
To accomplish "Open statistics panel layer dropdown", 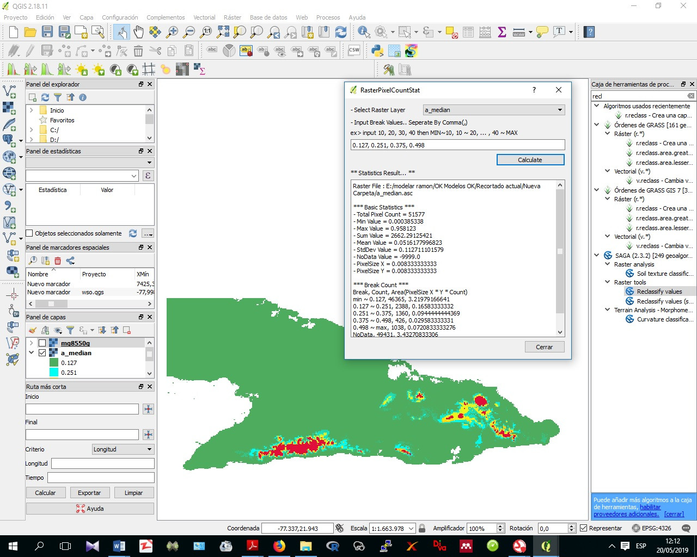I will tap(90, 162).
